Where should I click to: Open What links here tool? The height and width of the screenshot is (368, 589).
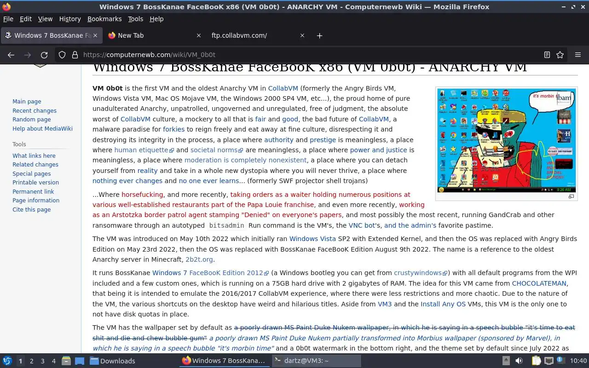34,155
